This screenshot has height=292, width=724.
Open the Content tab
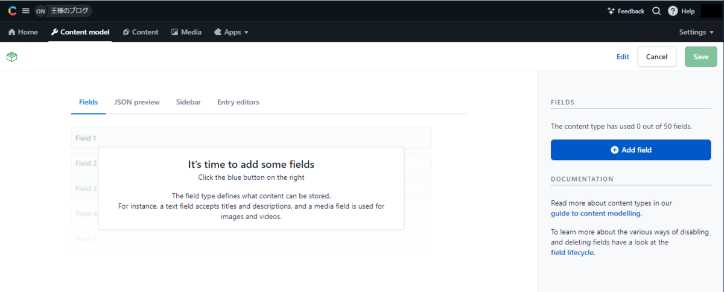tap(141, 32)
